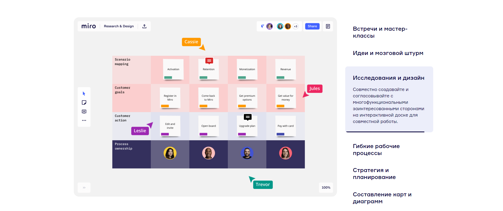This screenshot has width=503, height=211.
Task: Open the Идеи и мозговой штурм tab
Action: [x=388, y=53]
